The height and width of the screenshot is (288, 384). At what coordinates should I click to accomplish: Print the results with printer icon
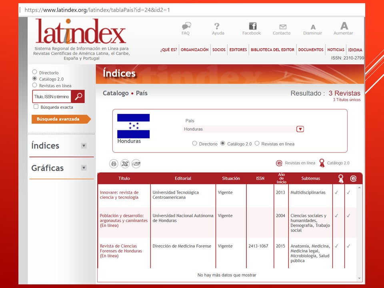pyautogui.click(x=114, y=164)
